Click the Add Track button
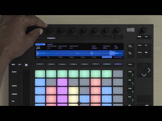Viewport: 162px width, 121px height. coord(130,53)
